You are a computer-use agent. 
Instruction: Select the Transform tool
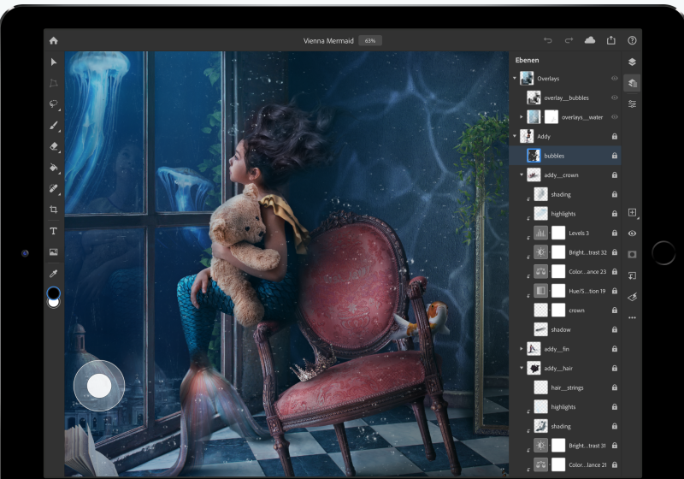coord(54,83)
